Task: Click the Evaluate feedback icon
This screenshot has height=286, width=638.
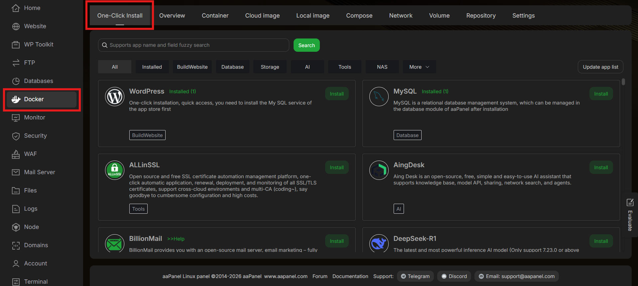Action: (x=630, y=202)
